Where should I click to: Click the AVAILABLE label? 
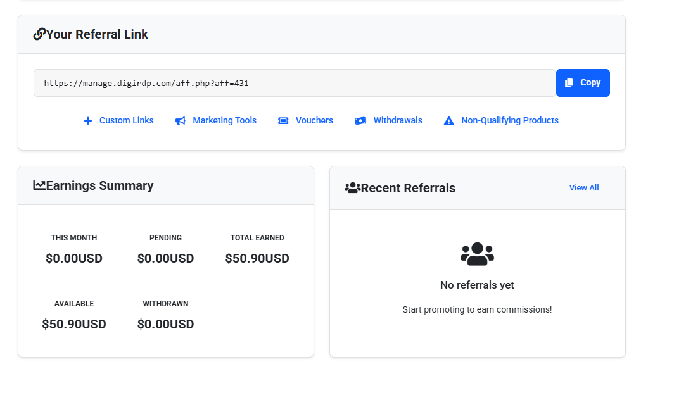[x=74, y=303]
